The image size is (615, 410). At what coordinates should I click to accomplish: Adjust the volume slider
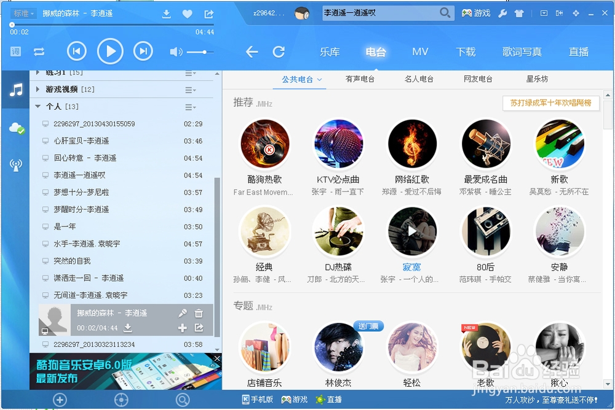coord(200,52)
